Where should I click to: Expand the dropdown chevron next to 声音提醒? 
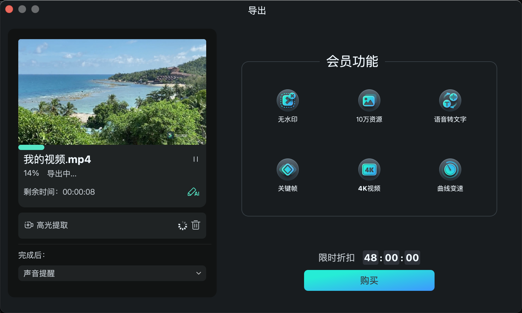pyautogui.click(x=199, y=274)
